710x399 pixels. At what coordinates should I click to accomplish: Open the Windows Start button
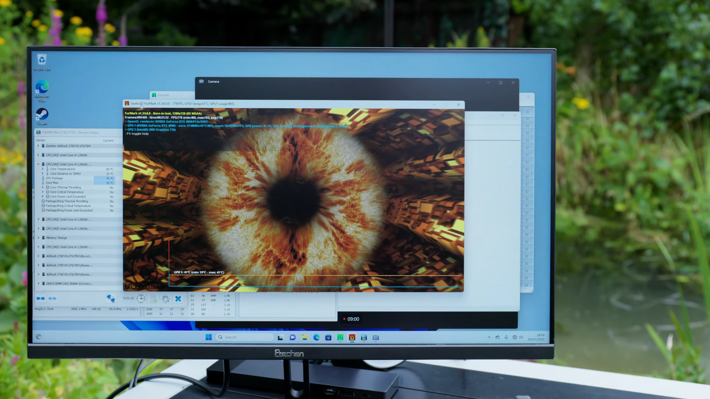tap(209, 337)
